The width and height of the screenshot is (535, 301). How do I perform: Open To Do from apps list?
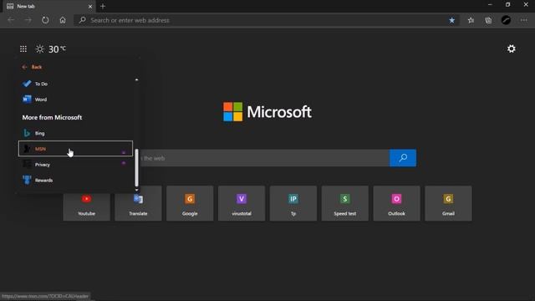click(75, 84)
